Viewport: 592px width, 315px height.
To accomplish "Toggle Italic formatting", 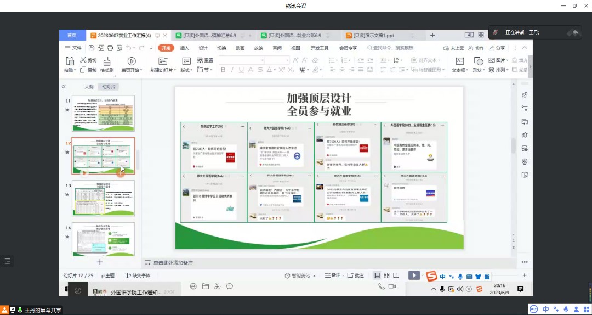I will (232, 70).
